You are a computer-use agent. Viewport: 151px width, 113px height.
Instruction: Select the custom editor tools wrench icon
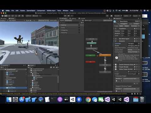[23, 16]
